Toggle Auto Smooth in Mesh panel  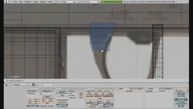tap(62, 91)
